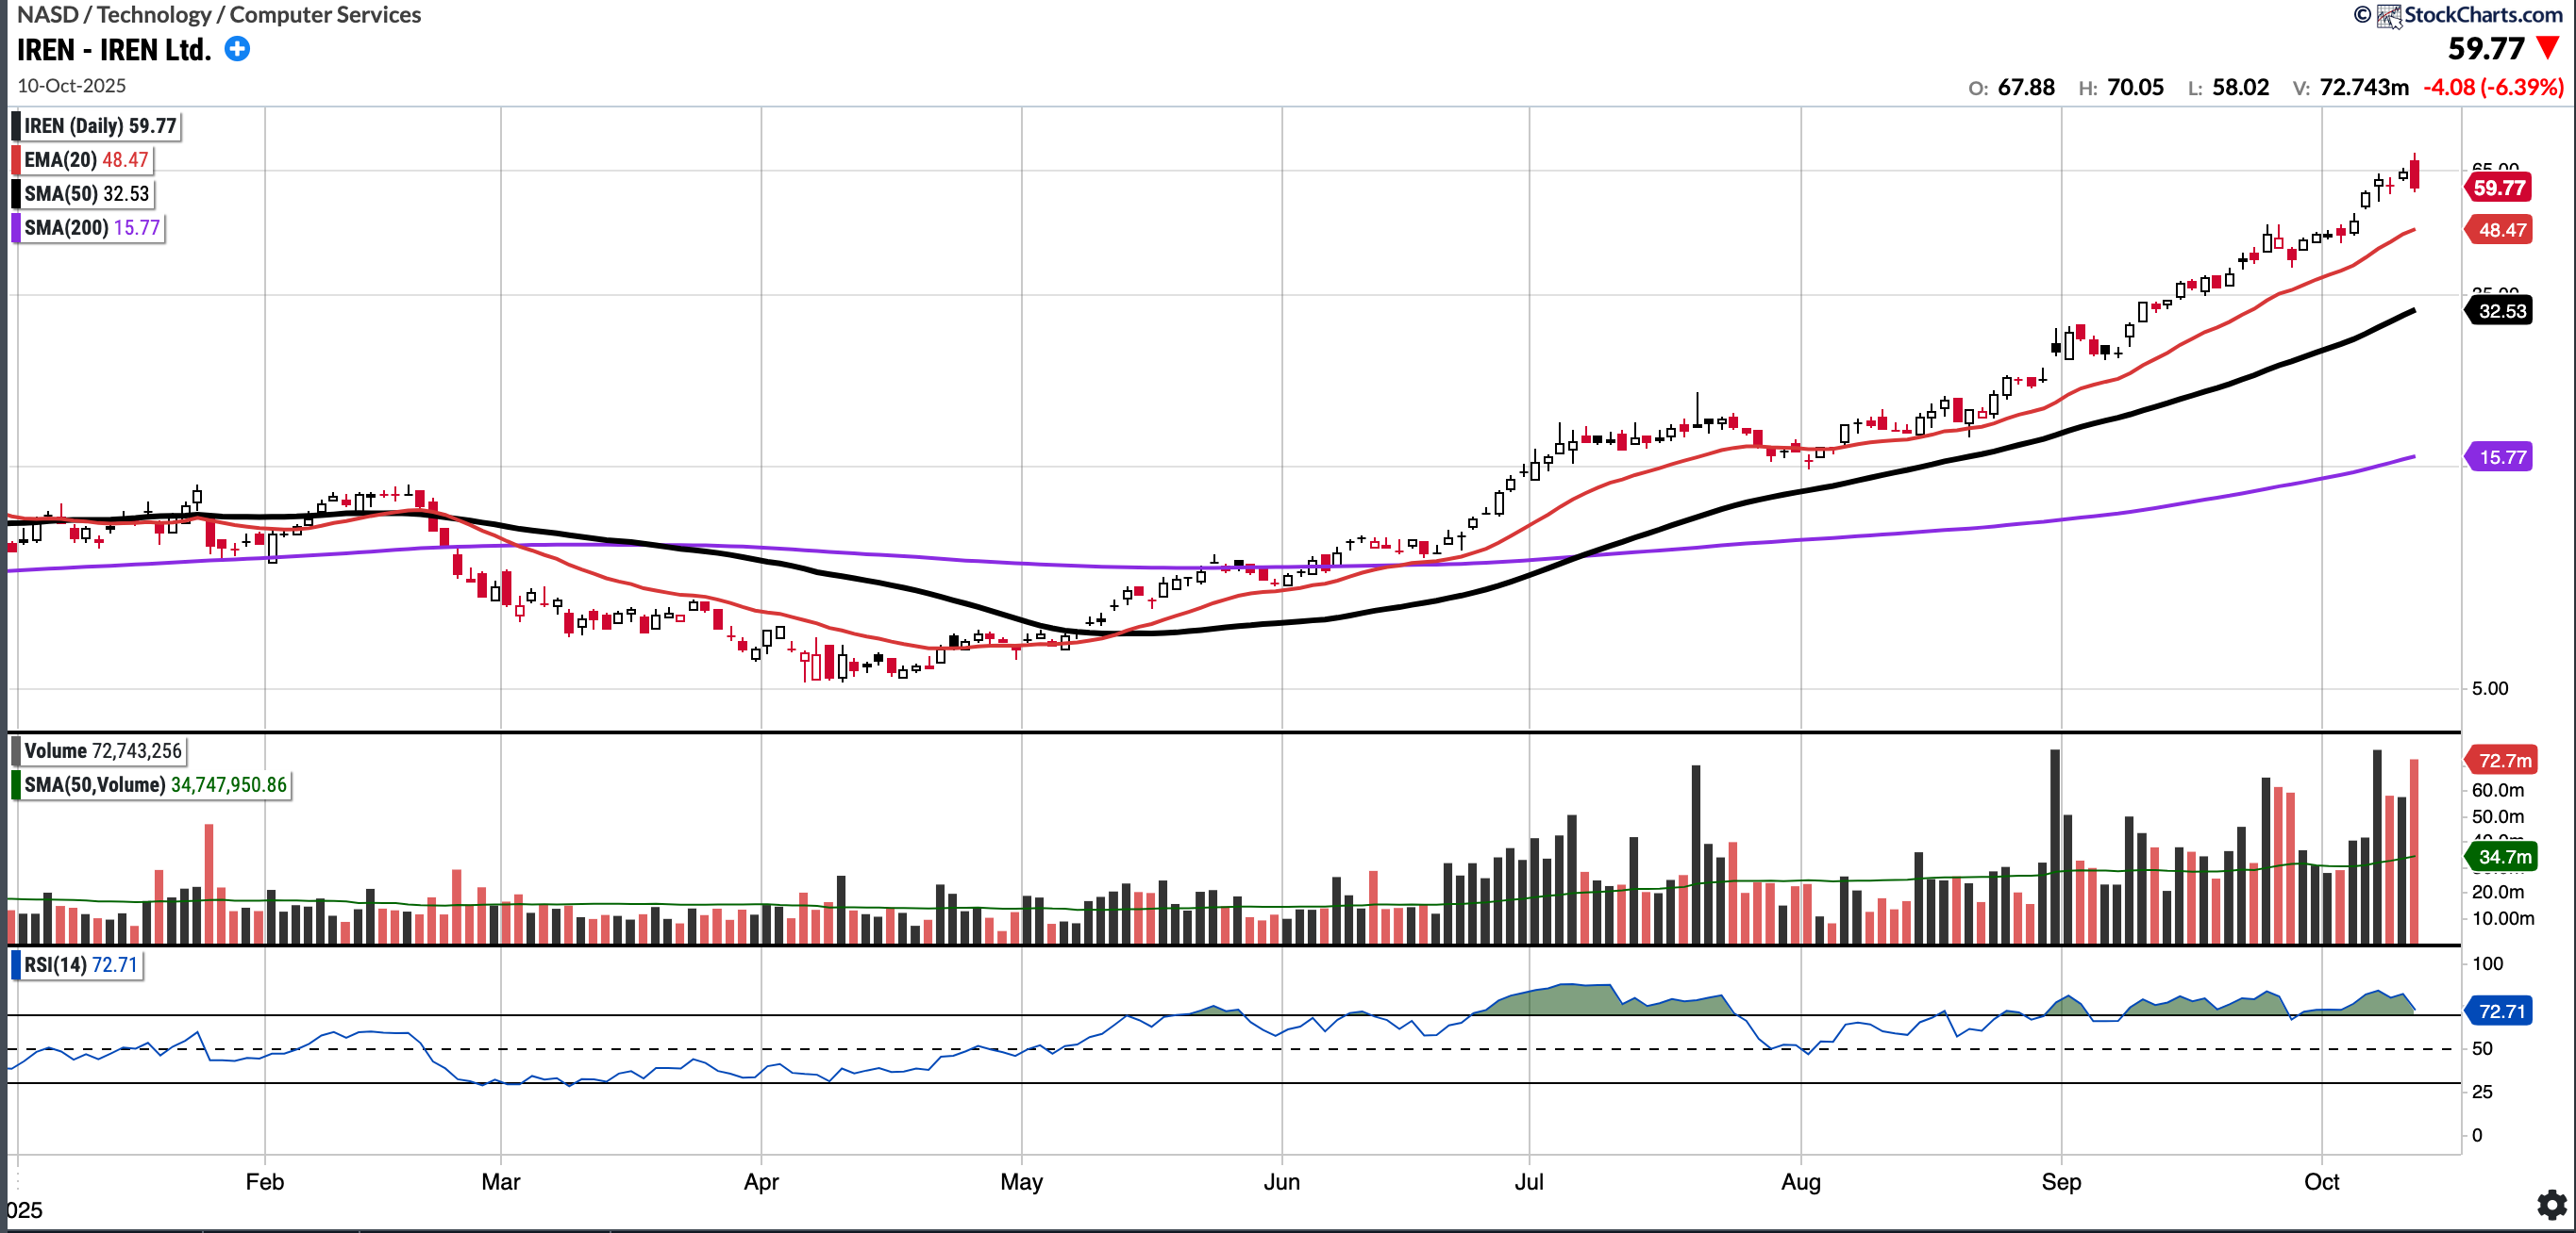Select the IREN (Daily) legend label
Screen dimensions: 2576x1233
(99, 126)
